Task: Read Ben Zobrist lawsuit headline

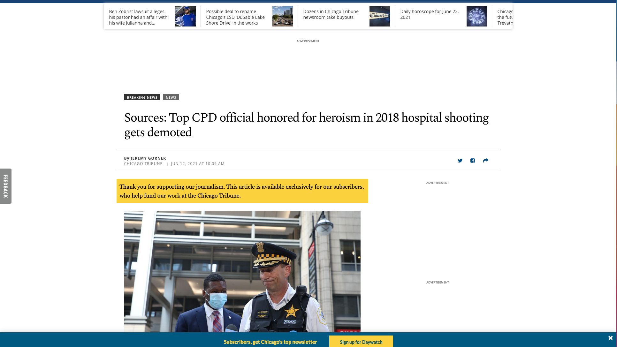Action: coord(138,17)
